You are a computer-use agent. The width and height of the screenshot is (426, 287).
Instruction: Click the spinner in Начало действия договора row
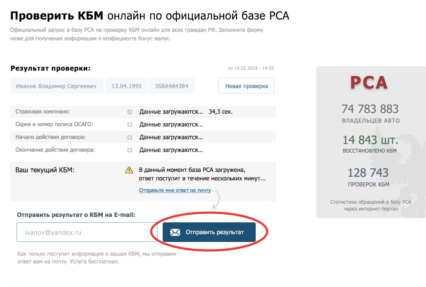point(130,137)
